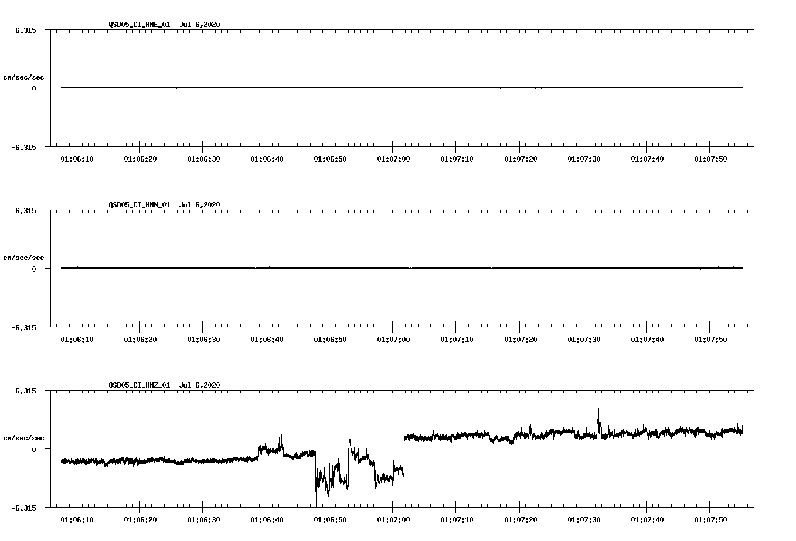Click the -6.315 lower limit of HNN axis
This screenshot has width=796, height=541.
(x=23, y=327)
